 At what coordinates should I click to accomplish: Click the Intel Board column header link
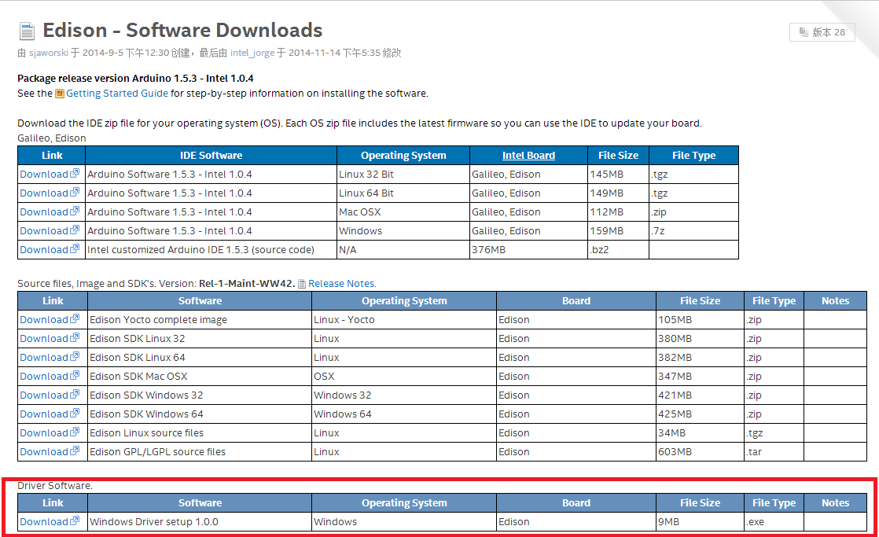[x=528, y=155]
